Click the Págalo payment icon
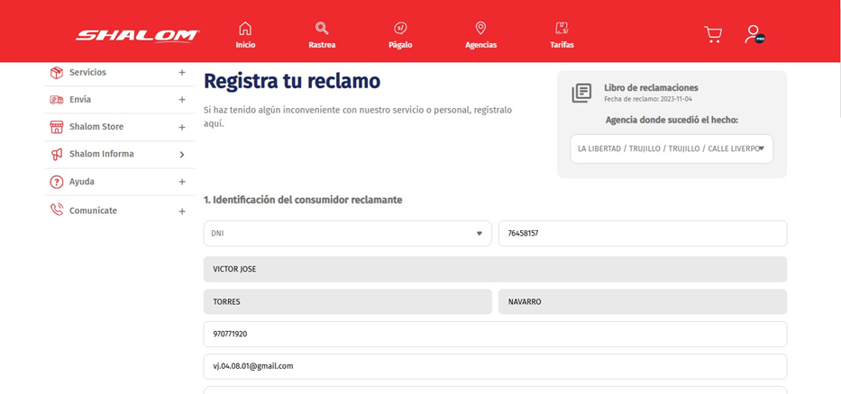The image size is (841, 394). [400, 29]
